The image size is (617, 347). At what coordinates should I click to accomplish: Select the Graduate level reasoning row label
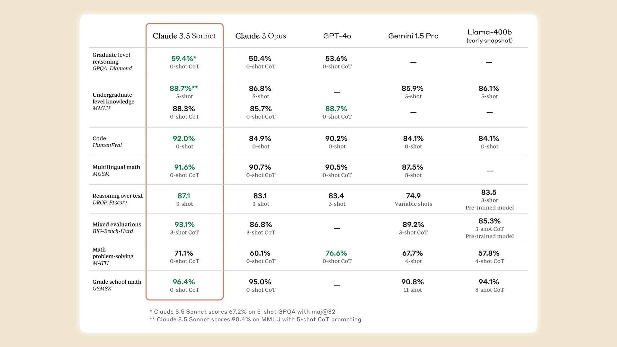(112, 62)
